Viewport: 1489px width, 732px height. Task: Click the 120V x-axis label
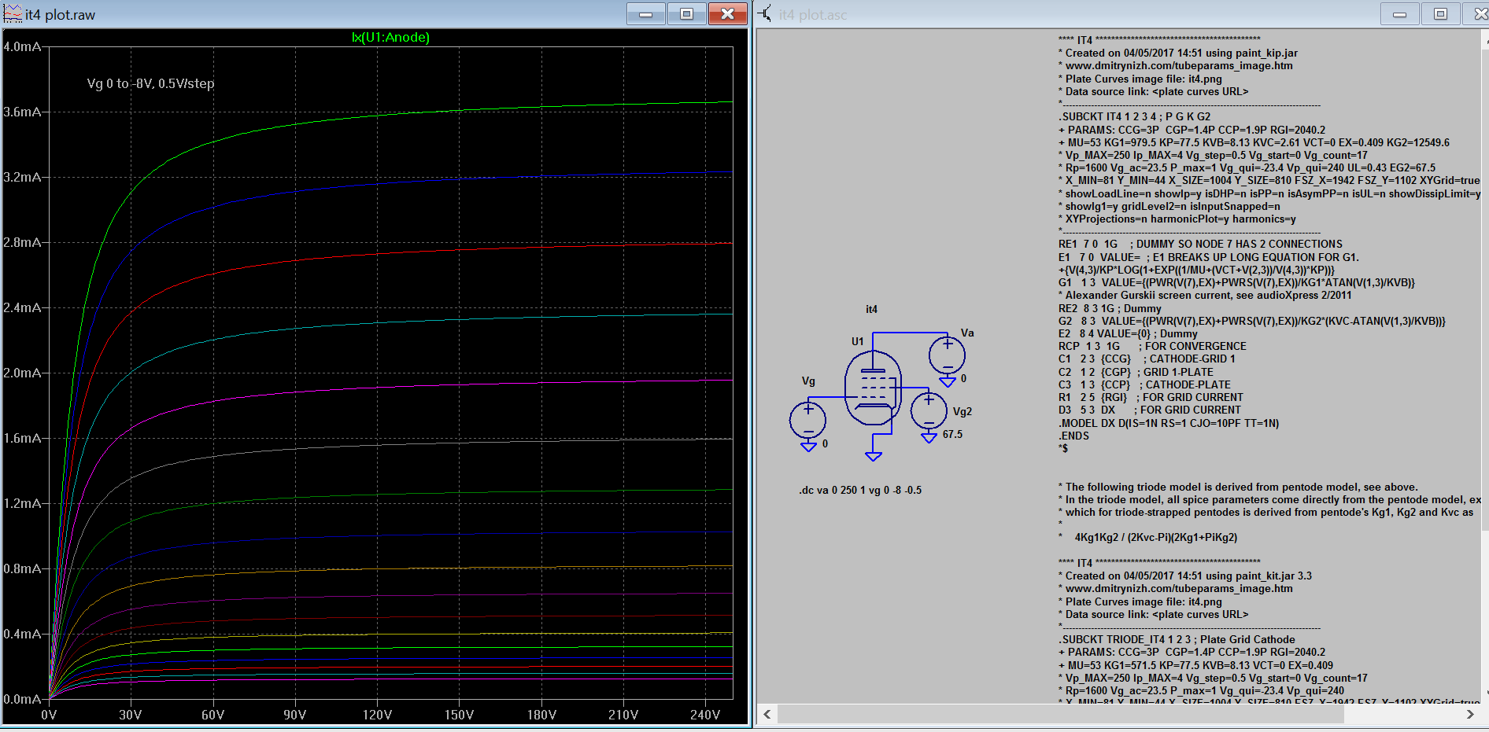pos(377,715)
